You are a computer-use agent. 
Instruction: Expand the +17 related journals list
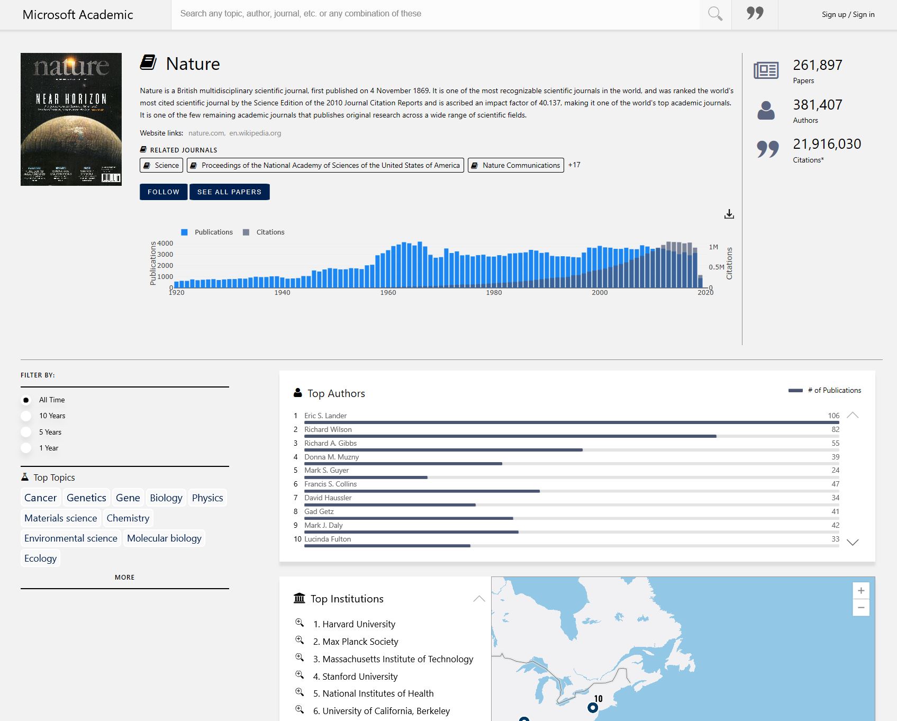click(575, 165)
